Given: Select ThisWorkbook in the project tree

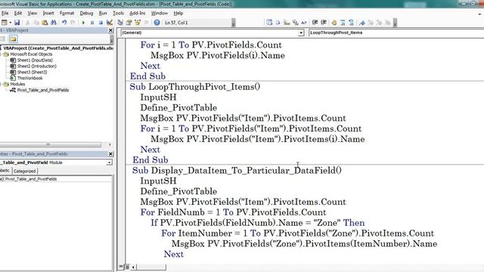Looking at the screenshot, I should point(30,78).
